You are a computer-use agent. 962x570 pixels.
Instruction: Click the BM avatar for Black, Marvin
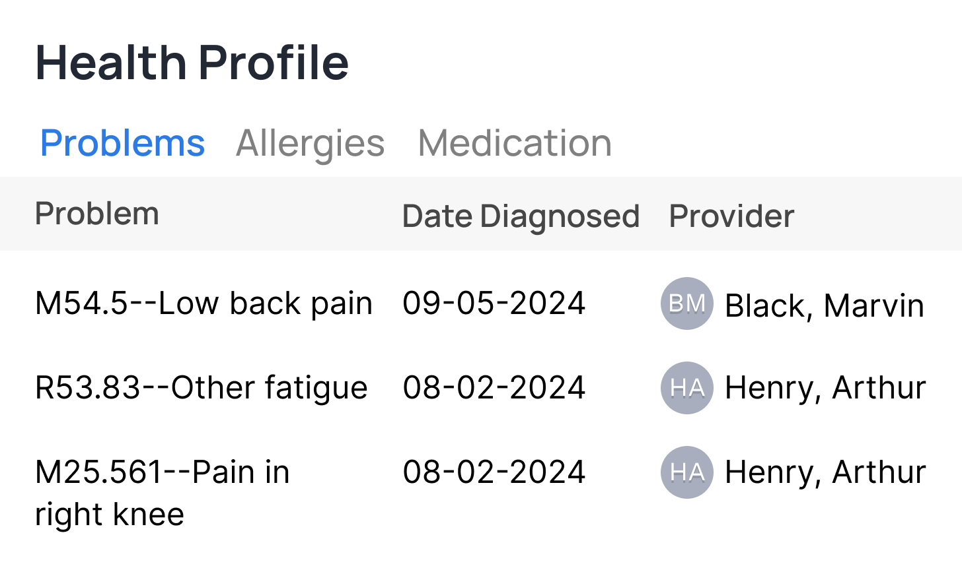coord(687,303)
